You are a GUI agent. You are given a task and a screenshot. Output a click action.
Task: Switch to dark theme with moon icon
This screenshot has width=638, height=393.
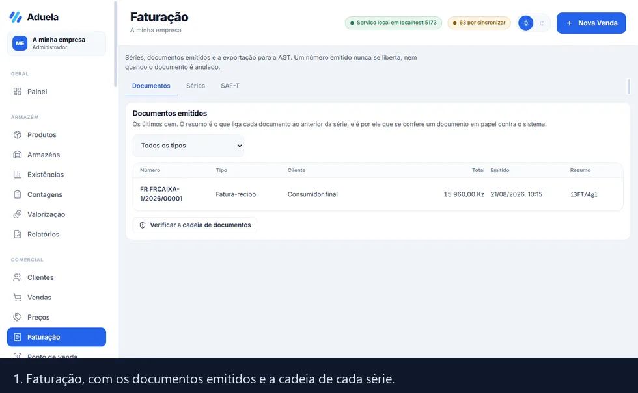click(542, 23)
